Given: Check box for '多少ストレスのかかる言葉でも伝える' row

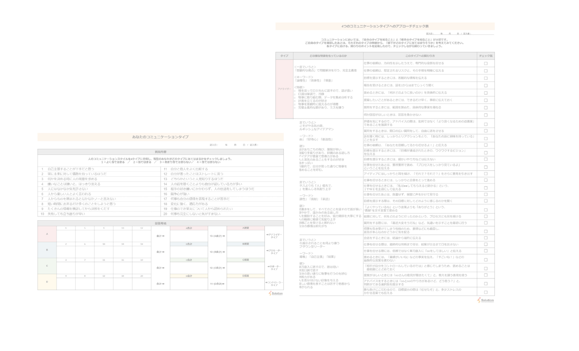Looking at the screenshot, I should [x=485, y=292].
